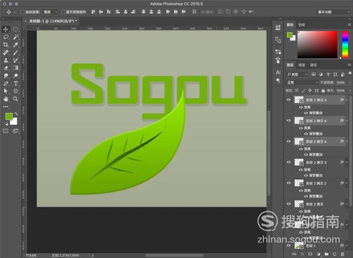Toggle the layer filtering on/off switch
353x258 pixels.
(x=350, y=74)
